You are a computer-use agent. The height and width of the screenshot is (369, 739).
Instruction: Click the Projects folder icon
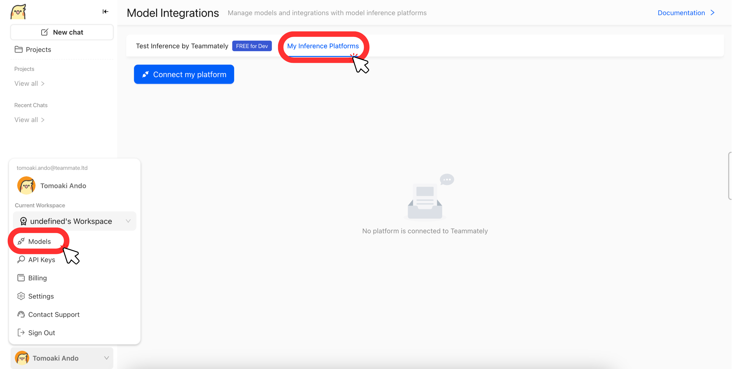click(x=19, y=49)
